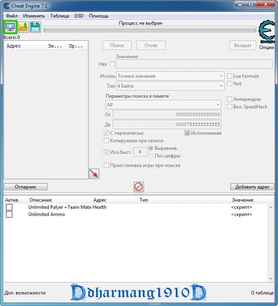Image resolution: width=278 pixels, height=306 pixels.
Task: Open the Искать scan type dropdown
Action: pyautogui.click(x=170, y=76)
